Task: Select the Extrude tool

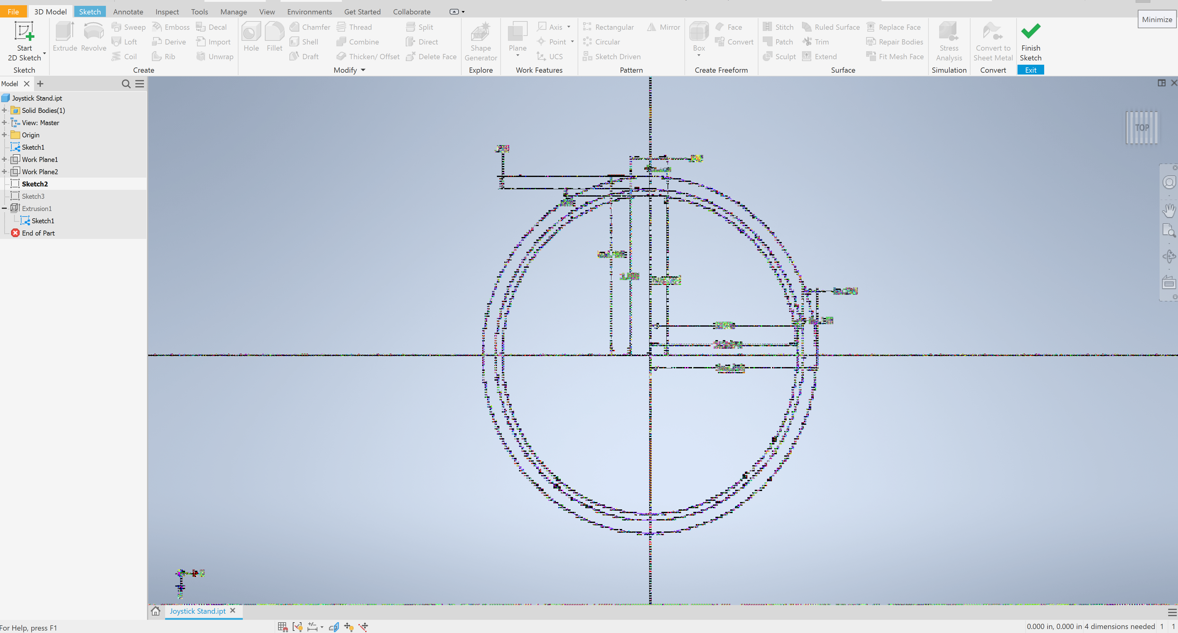Action: pos(64,39)
